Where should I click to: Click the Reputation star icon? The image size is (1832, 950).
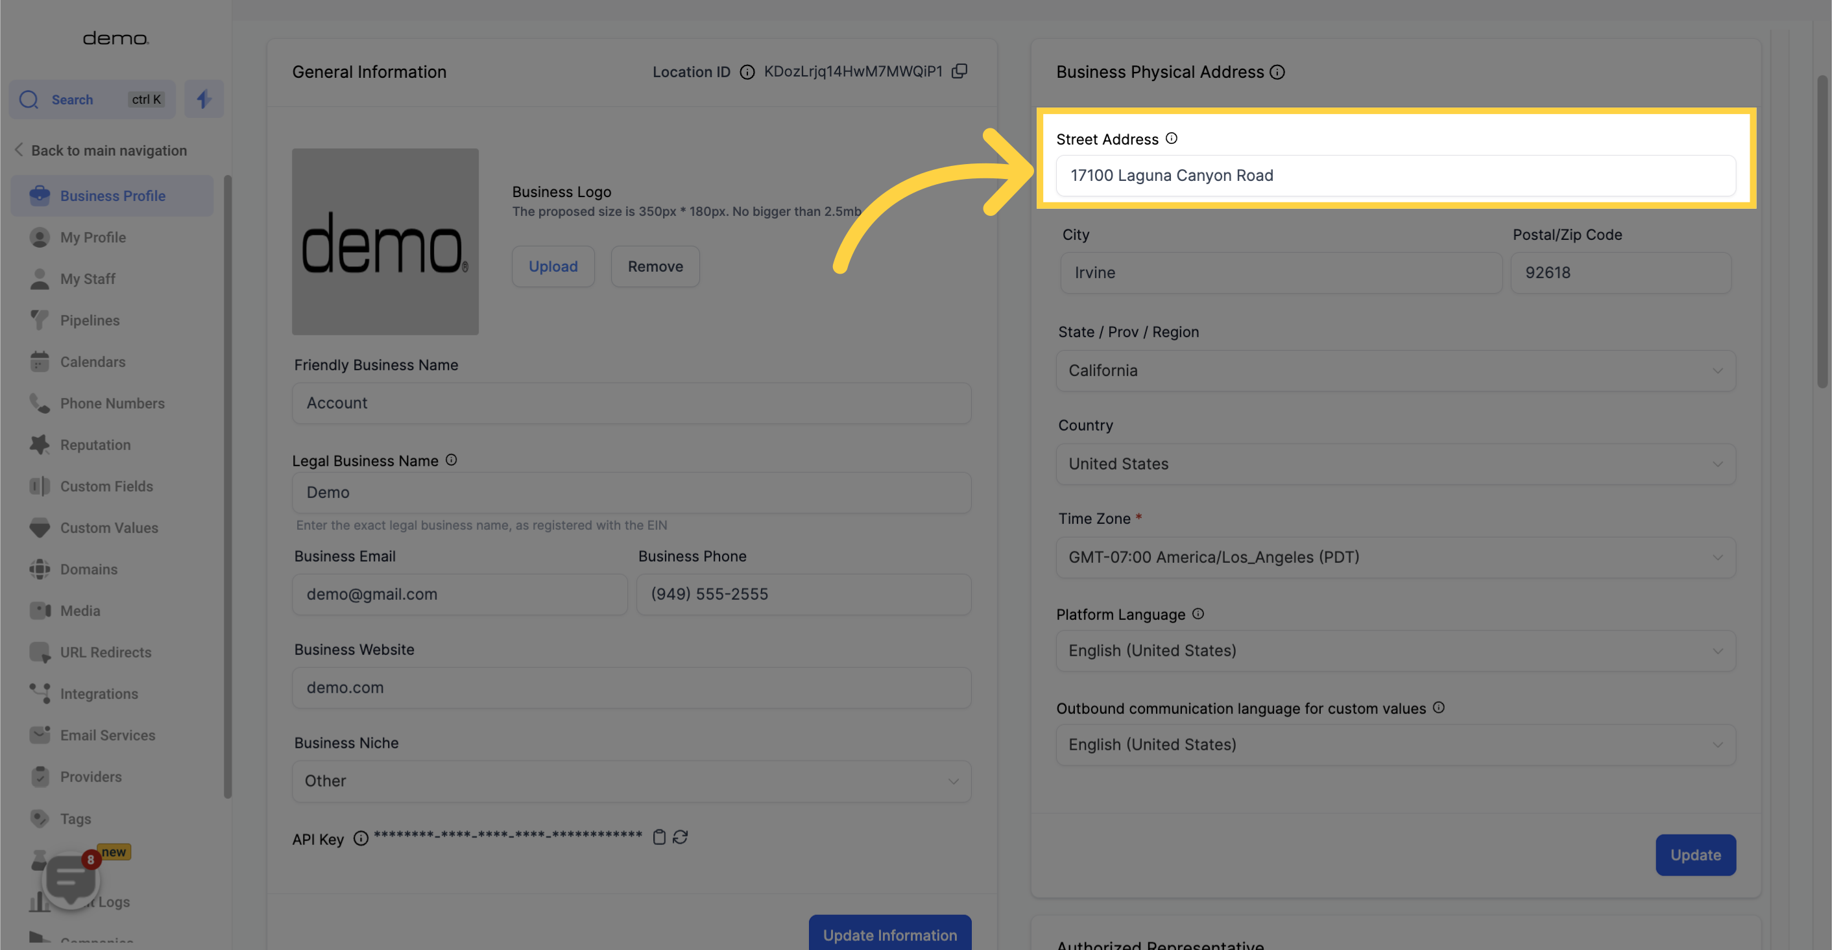pyautogui.click(x=40, y=444)
